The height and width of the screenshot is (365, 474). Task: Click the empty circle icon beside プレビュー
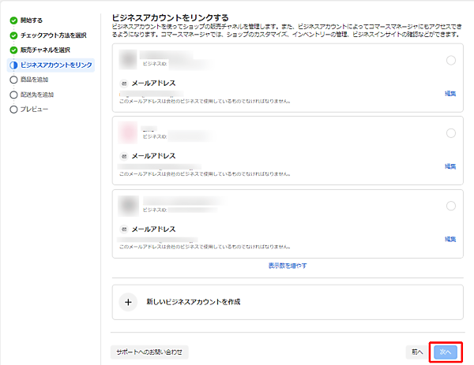[13, 109]
